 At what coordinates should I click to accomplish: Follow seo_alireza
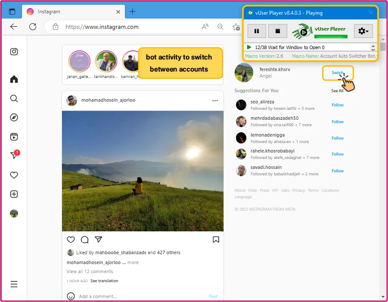point(338,105)
